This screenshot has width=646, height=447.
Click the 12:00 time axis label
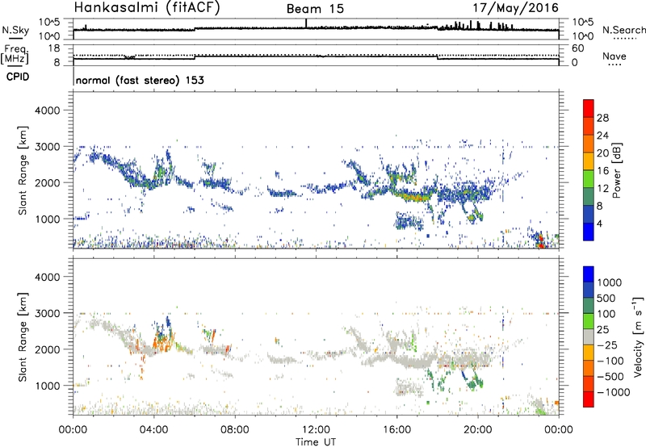[316, 430]
